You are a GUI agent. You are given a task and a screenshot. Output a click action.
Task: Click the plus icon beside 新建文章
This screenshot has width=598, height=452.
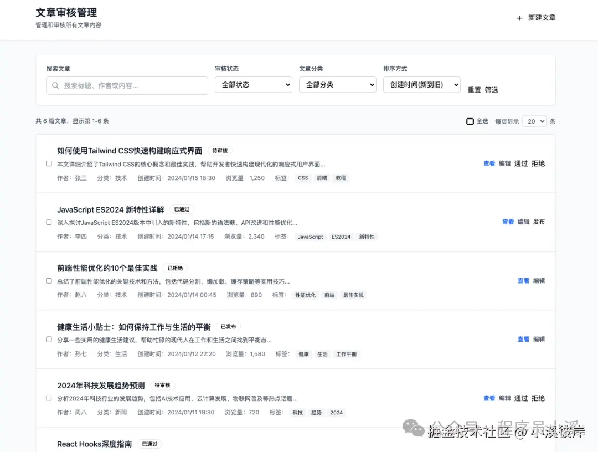(x=518, y=17)
